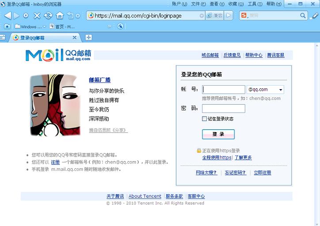Image resolution: width=320 pixels, height=226 pixels.
Task: Open the 收藏(O) menu
Action: point(236,4)
